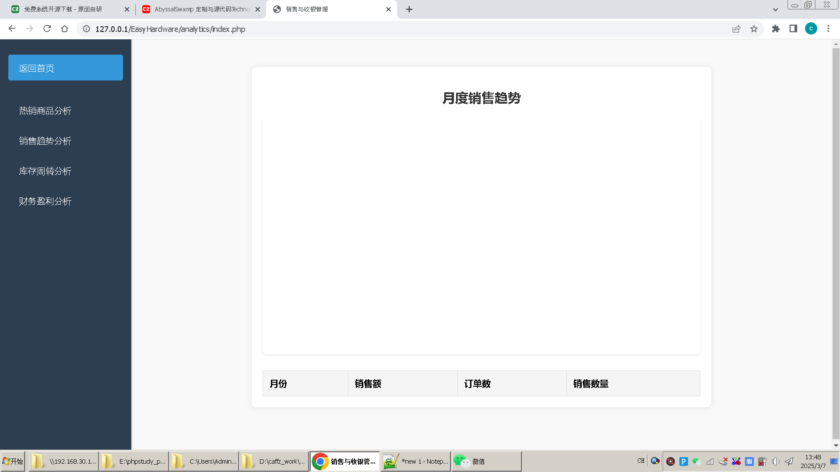Click the browser home icon
Viewport: 840px width, 472px height.
64,29
